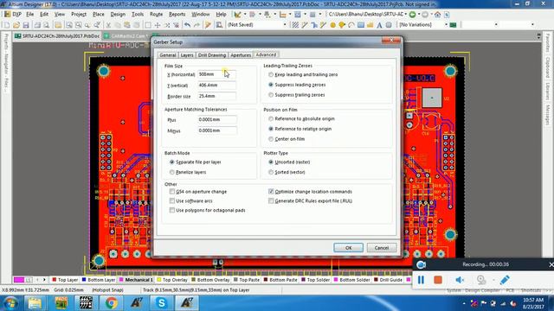Click Cancel in Gerber Setup dialog
The width and height of the screenshot is (554, 311).
(381, 248)
